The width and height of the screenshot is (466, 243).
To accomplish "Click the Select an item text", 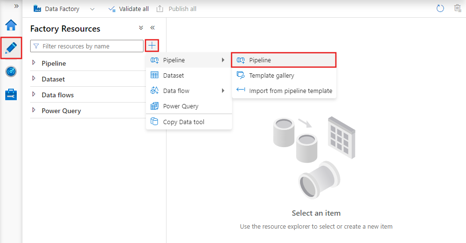I will 316,213.
